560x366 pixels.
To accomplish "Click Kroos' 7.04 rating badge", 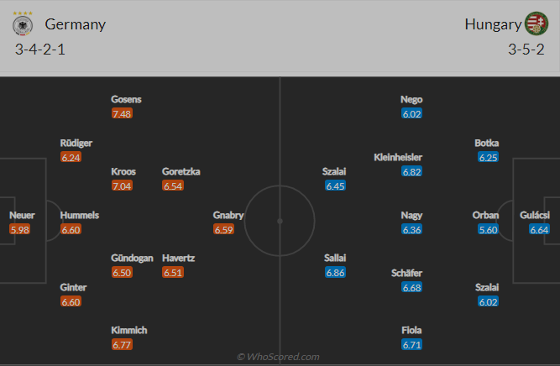I will pos(122,186).
